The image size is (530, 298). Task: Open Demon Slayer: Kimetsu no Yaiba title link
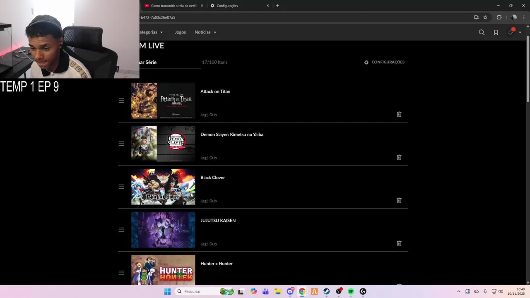tap(232, 135)
